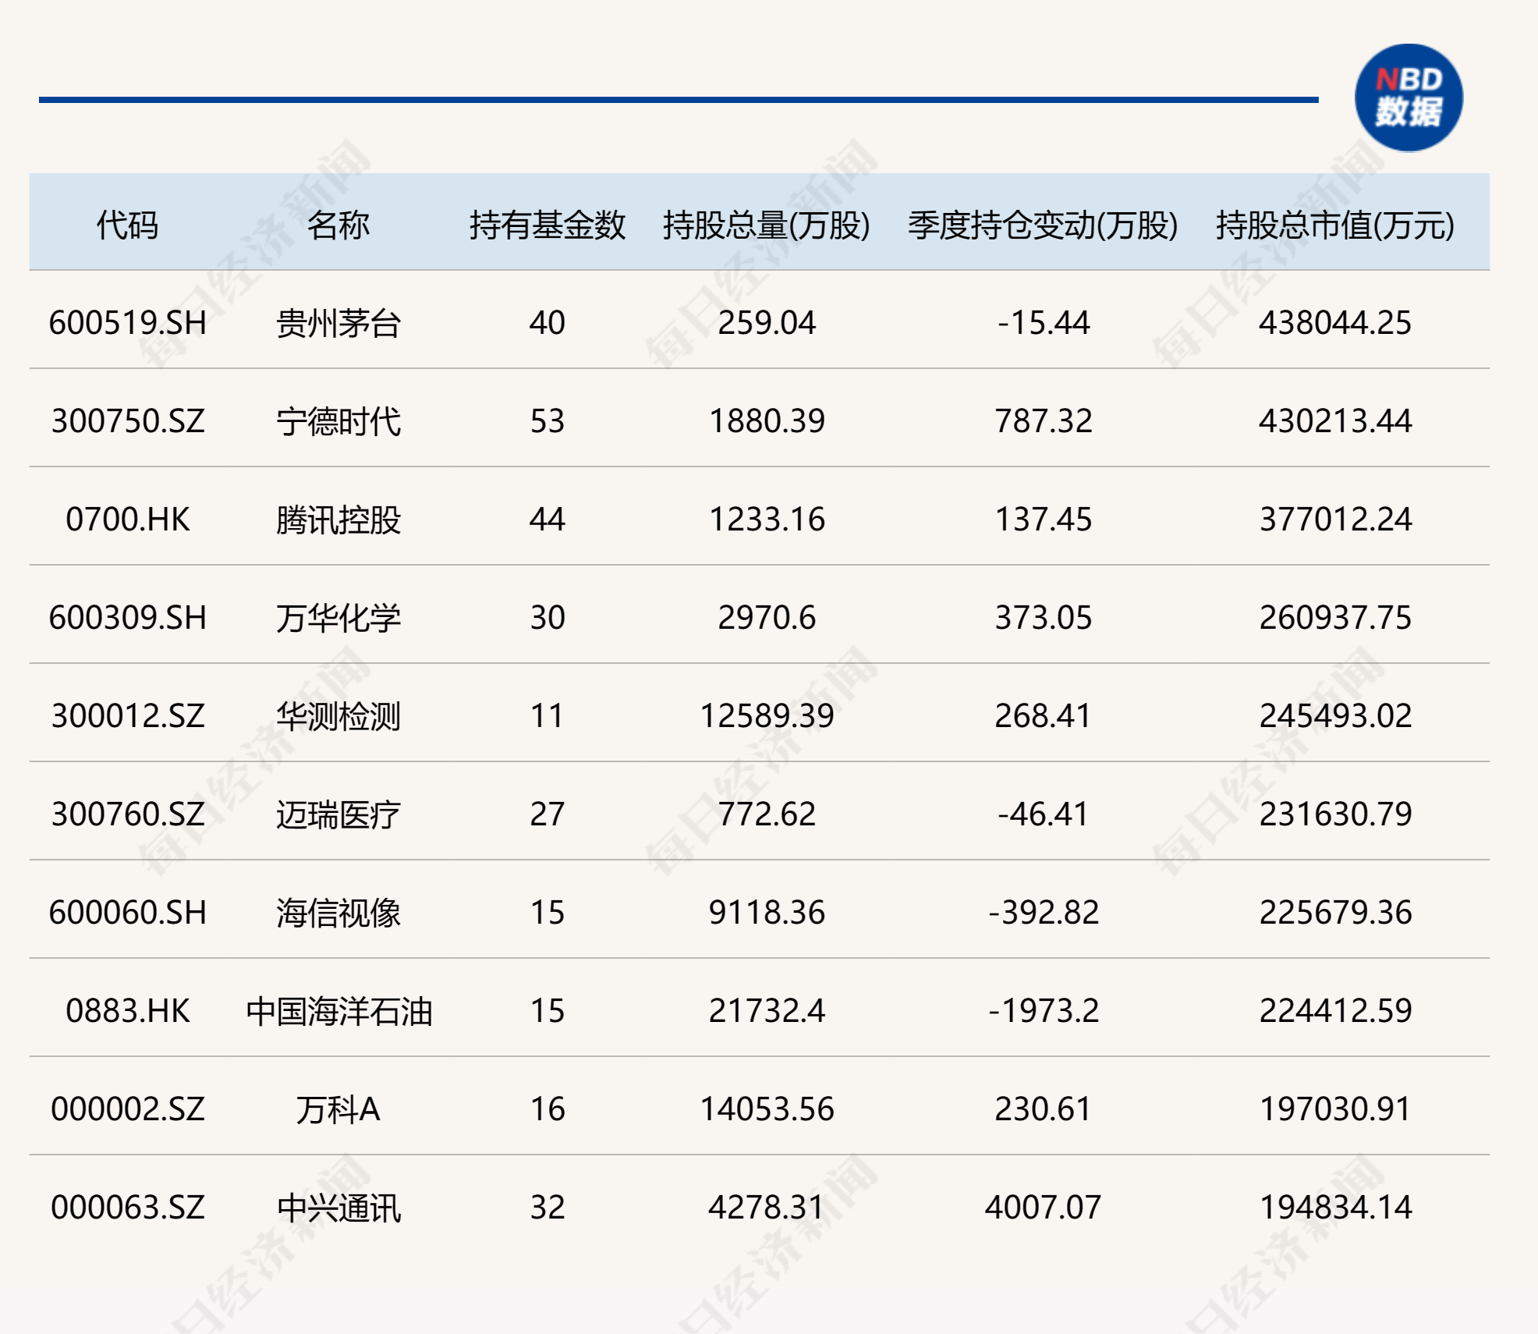Click the holding value 12589.39
This screenshot has height=1334, width=1538.
[767, 716]
